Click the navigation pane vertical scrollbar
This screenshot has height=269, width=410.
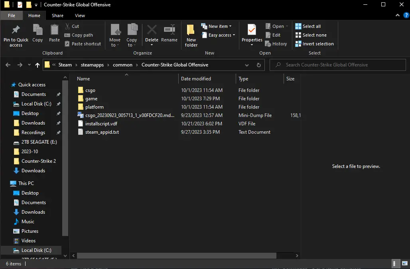coord(65,158)
